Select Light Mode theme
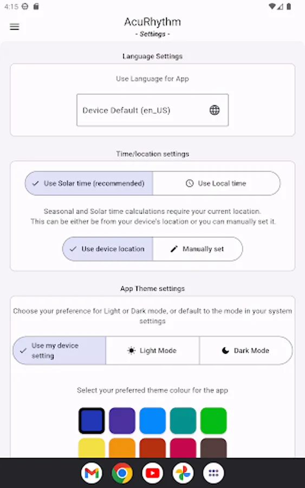305x488 pixels. [x=152, y=350]
